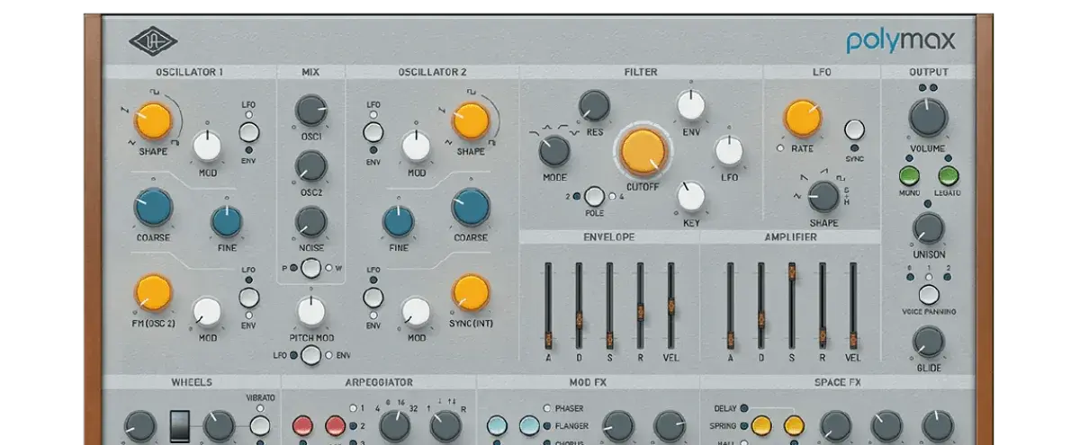Turn the Oscillator 1 orange Shape knob
The height and width of the screenshot is (445, 1080).
tap(153, 120)
